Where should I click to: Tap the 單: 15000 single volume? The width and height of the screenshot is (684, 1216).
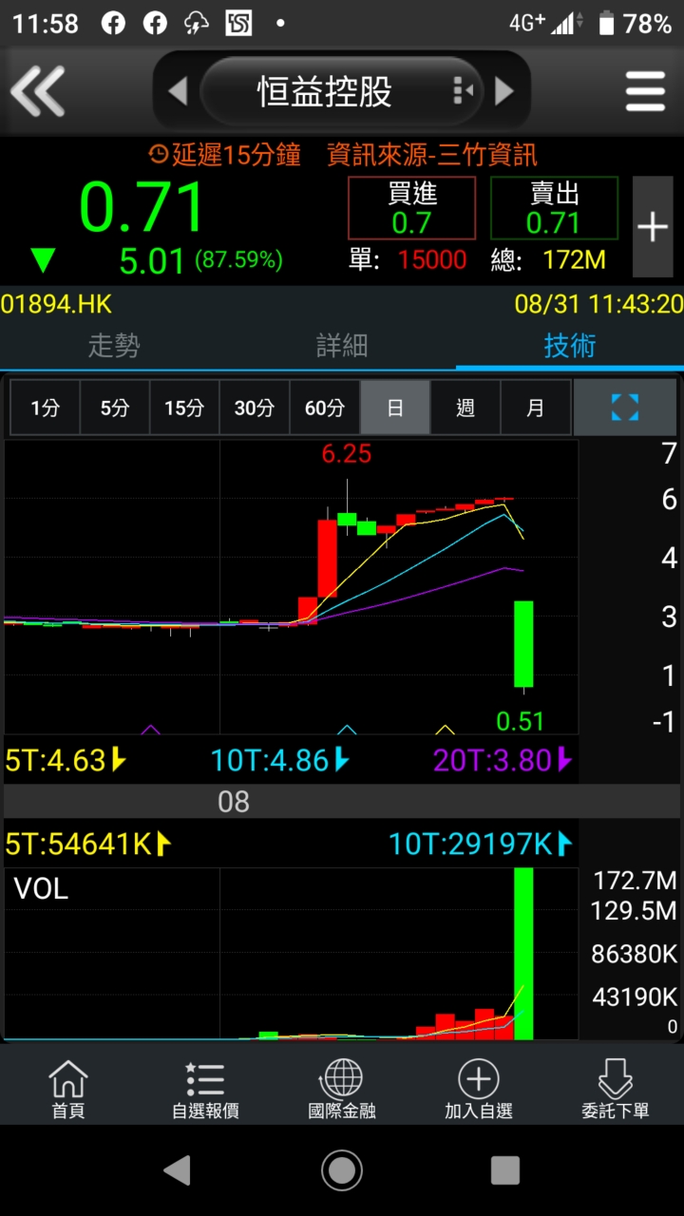click(x=408, y=259)
